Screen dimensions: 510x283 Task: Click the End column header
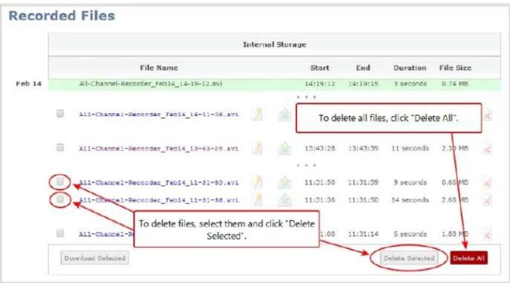coord(363,68)
